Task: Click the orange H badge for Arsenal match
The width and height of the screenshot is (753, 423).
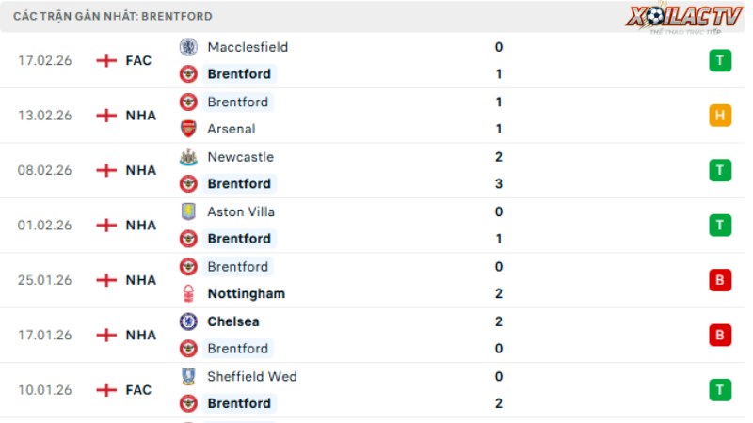Action: (720, 116)
